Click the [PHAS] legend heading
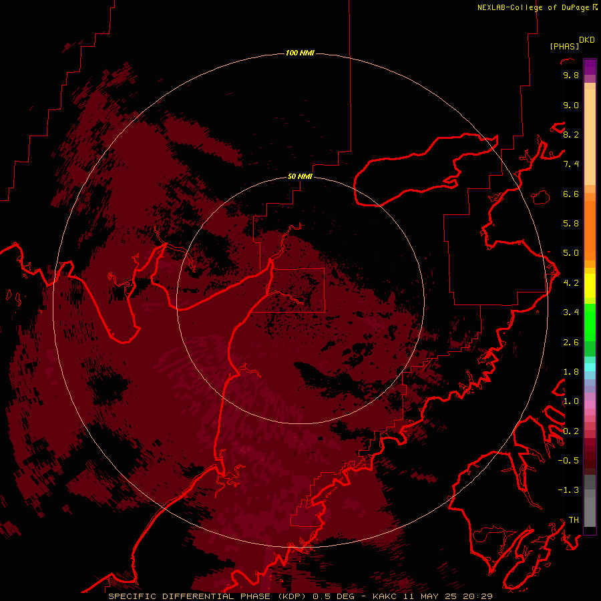The height and width of the screenshot is (601, 601). (564, 46)
